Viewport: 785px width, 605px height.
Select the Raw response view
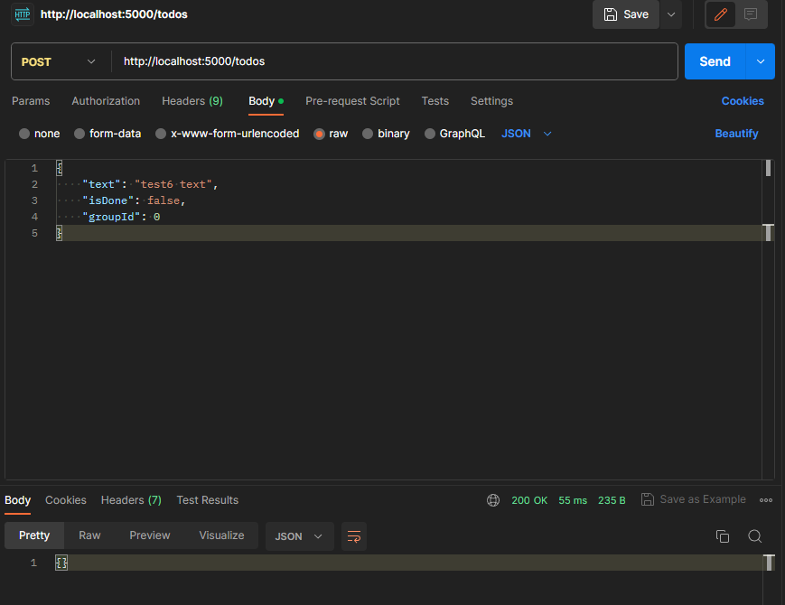pos(89,535)
